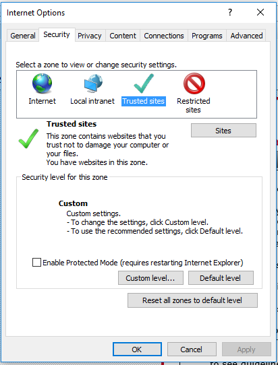Switch to the Content tab
The image size is (278, 365).
click(123, 36)
